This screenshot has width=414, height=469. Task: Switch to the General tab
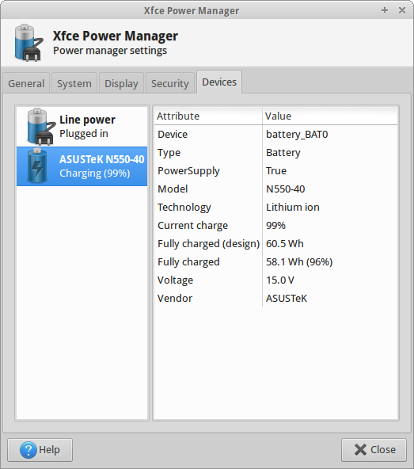point(26,83)
